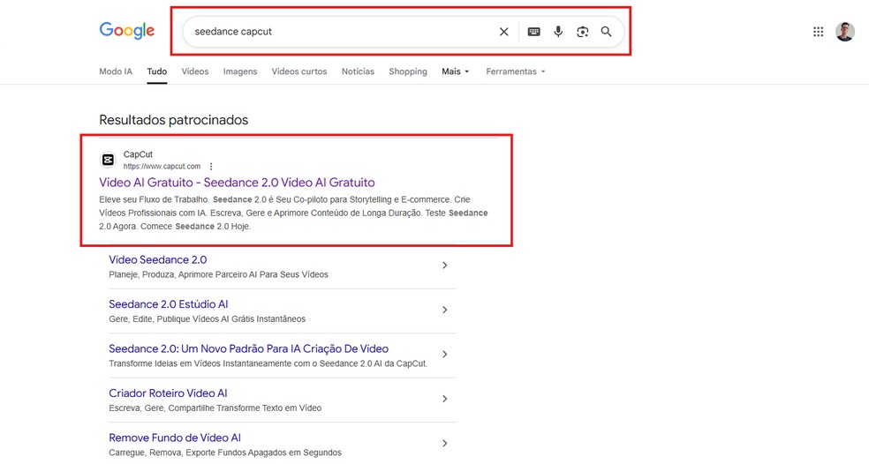Screen dimensions: 869x464
Task: Open the Ferramentas dropdown
Action: pos(516,71)
